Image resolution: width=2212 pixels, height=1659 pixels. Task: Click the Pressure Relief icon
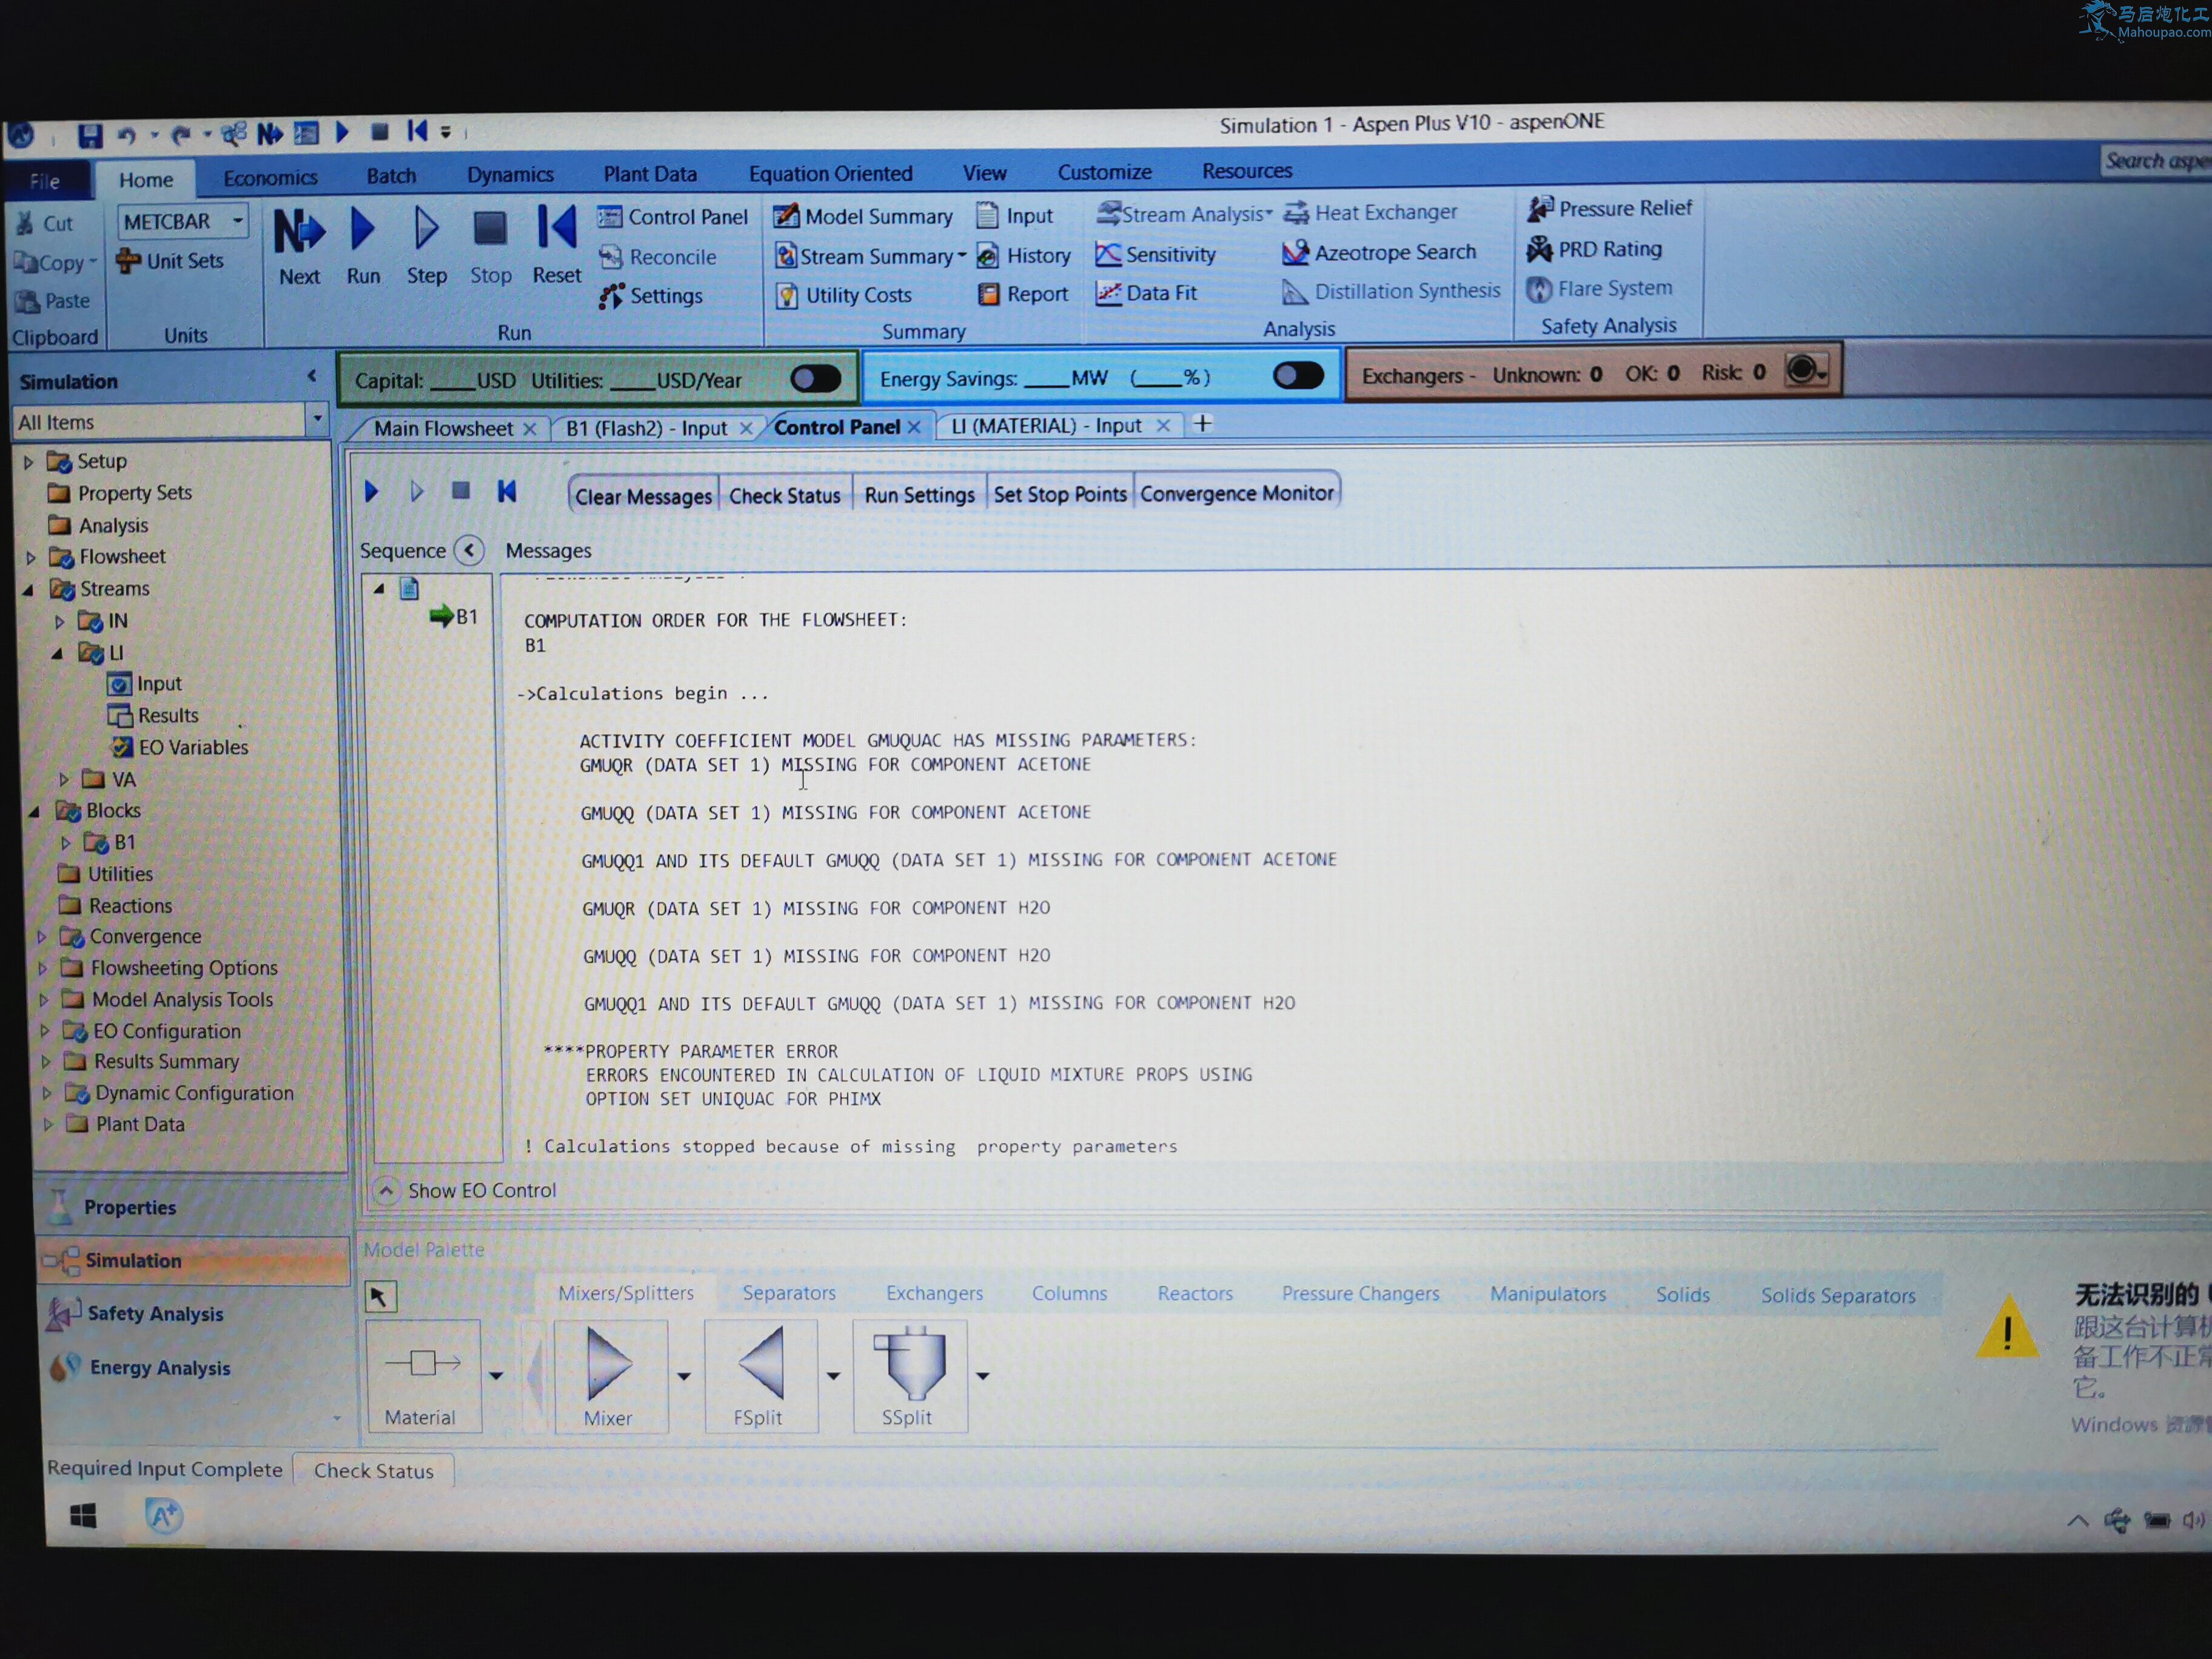point(1540,208)
